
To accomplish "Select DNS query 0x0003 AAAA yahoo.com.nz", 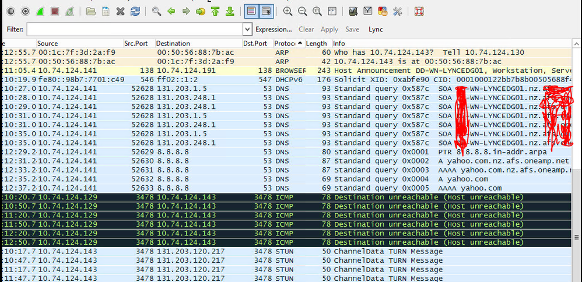I will [x=286, y=170].
